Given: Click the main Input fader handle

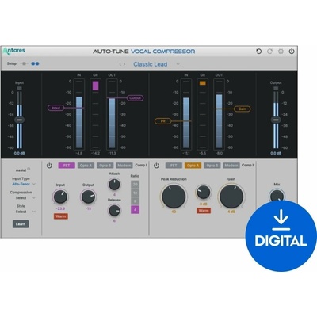Looking at the screenshot, I should click(x=19, y=120).
